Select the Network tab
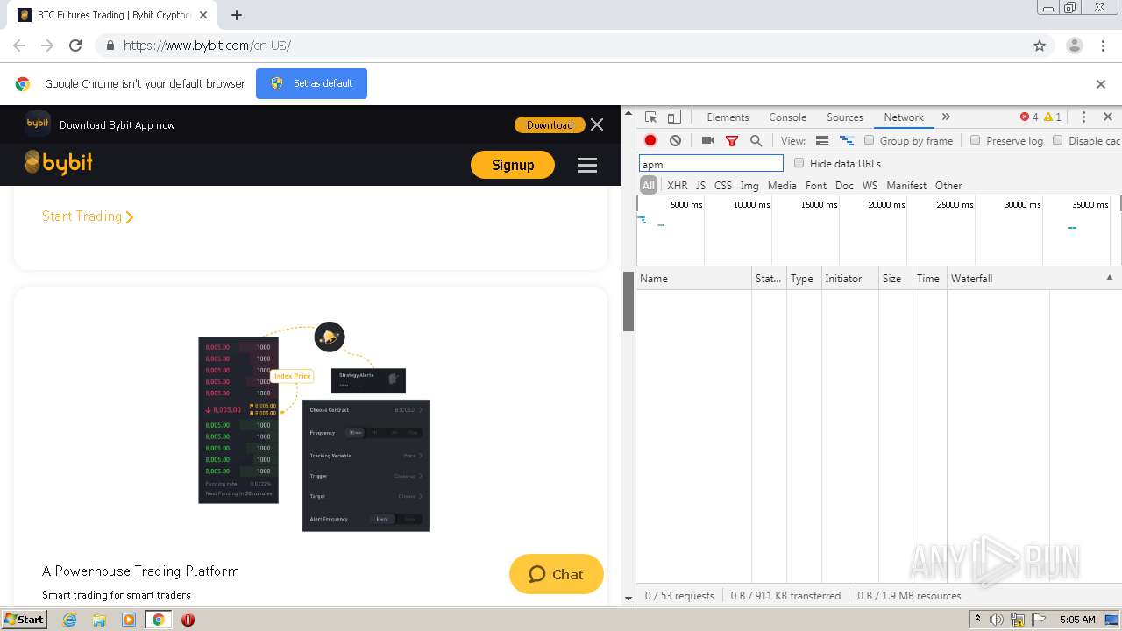This screenshot has height=631, width=1122. pyautogui.click(x=904, y=117)
